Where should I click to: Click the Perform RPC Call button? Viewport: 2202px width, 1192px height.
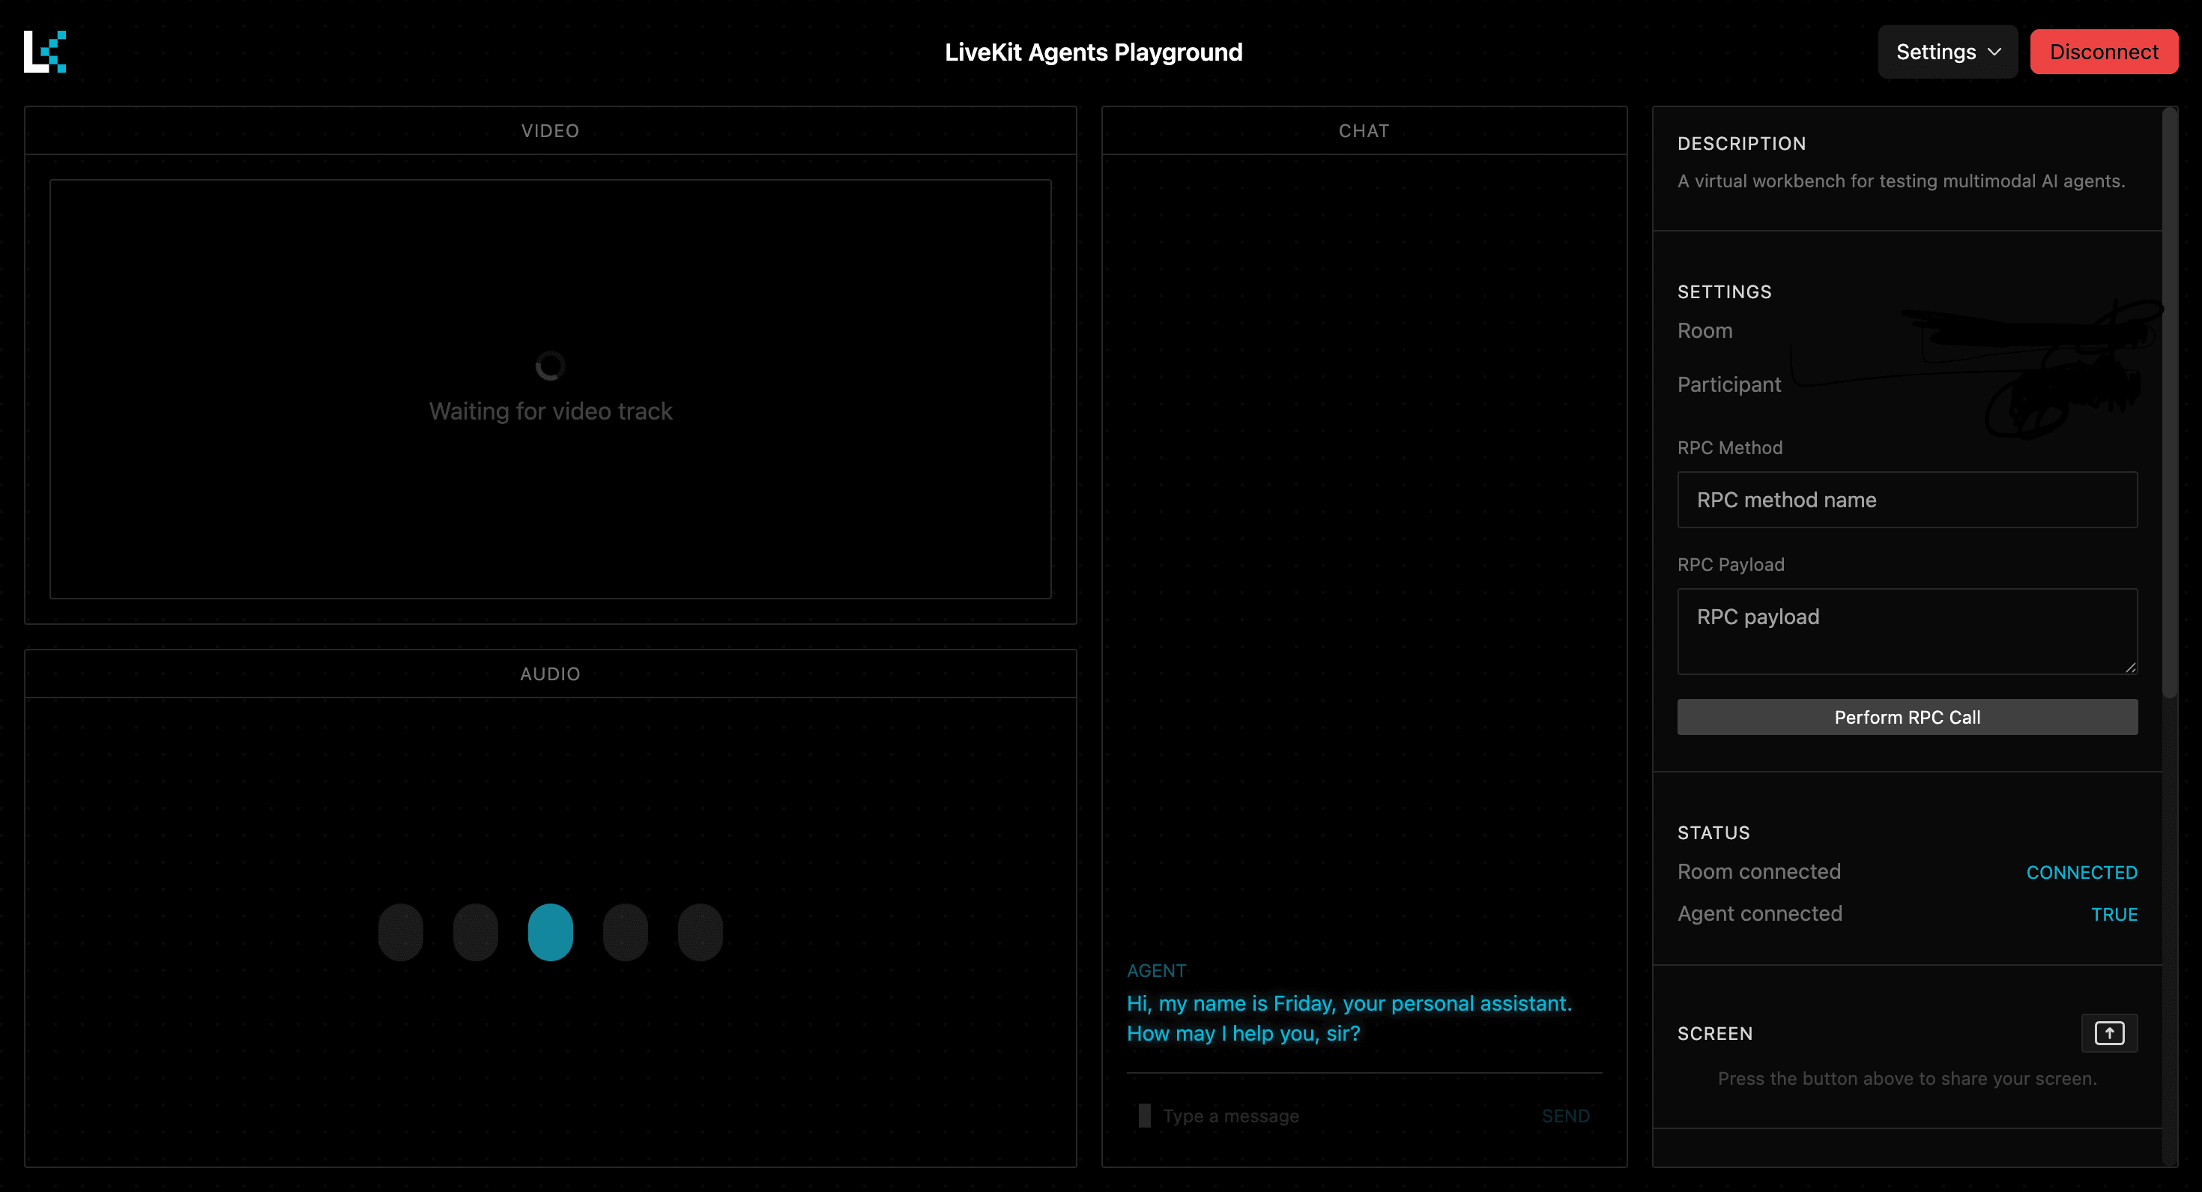pyautogui.click(x=1907, y=718)
